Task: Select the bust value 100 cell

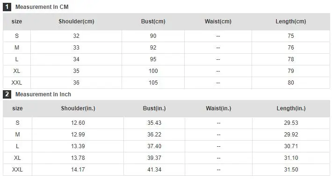Action: (x=153, y=71)
